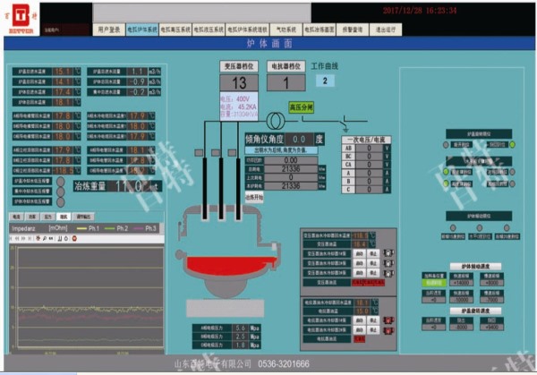The width and height of the screenshot is (537, 375).
Task: Click the 电抗器档位 value box showing 1
Action: tap(287, 83)
